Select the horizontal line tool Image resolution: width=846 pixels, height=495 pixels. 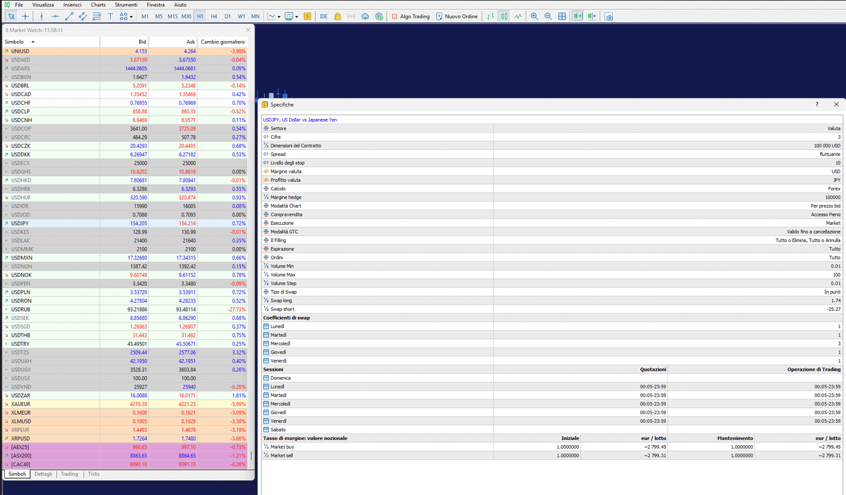(55, 16)
